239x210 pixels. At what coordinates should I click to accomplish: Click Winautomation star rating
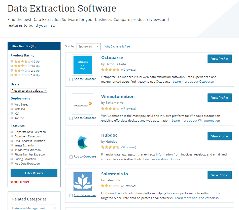coord(110,109)
